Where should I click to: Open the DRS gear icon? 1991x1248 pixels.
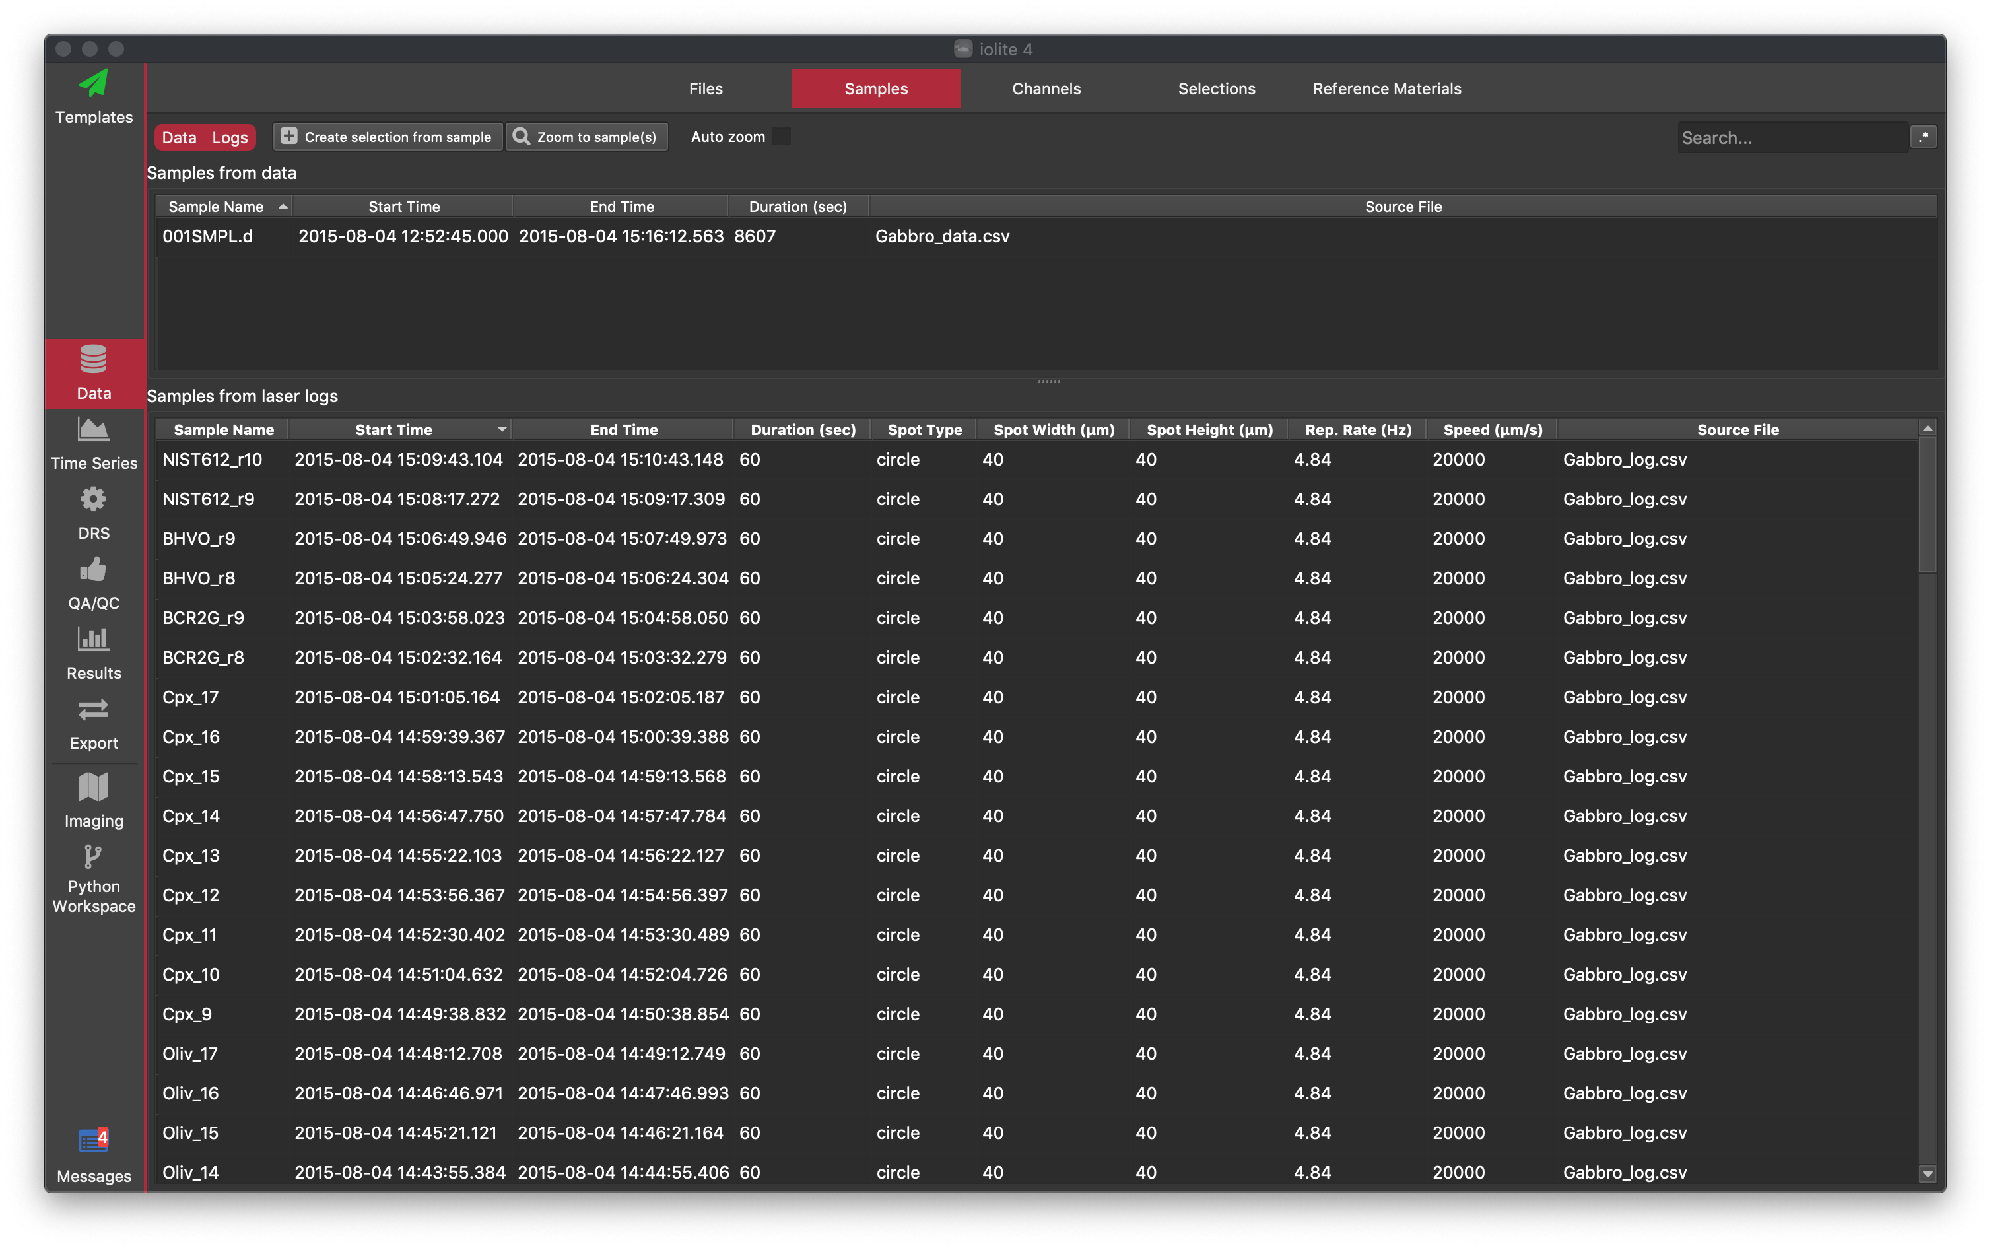(x=93, y=499)
